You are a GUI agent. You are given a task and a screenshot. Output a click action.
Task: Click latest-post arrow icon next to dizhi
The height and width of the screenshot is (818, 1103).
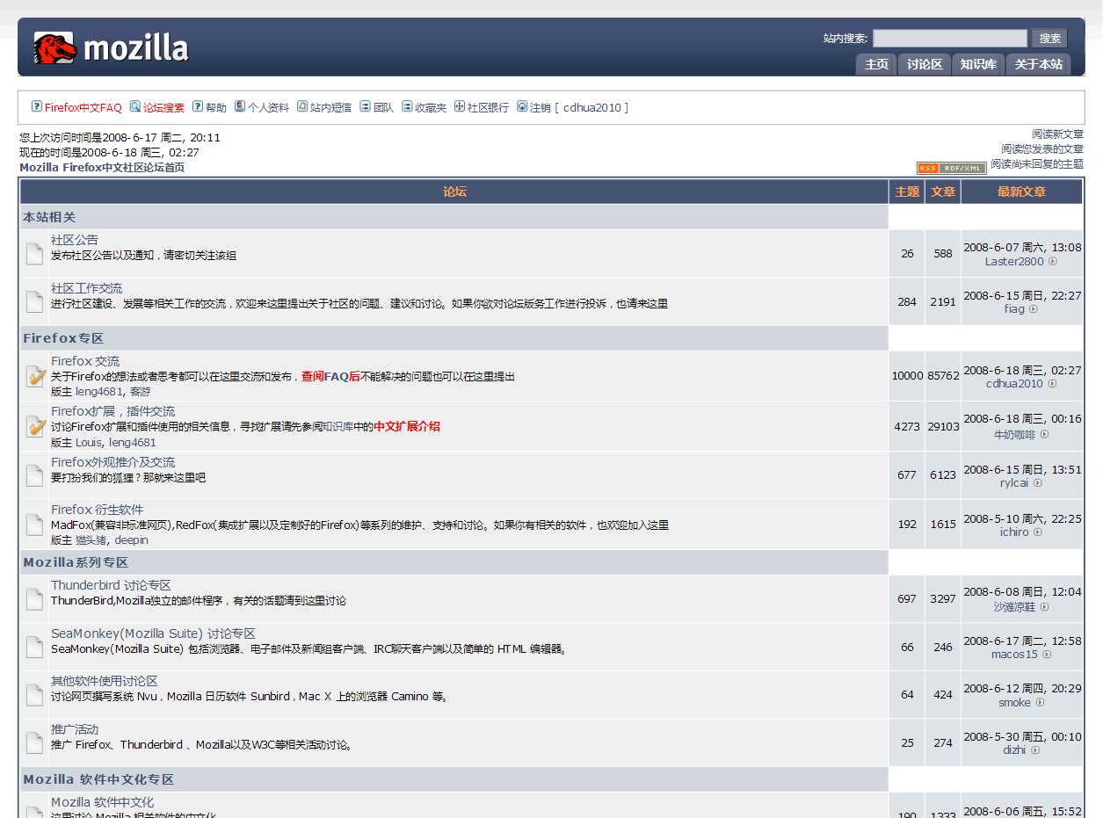click(x=1035, y=749)
